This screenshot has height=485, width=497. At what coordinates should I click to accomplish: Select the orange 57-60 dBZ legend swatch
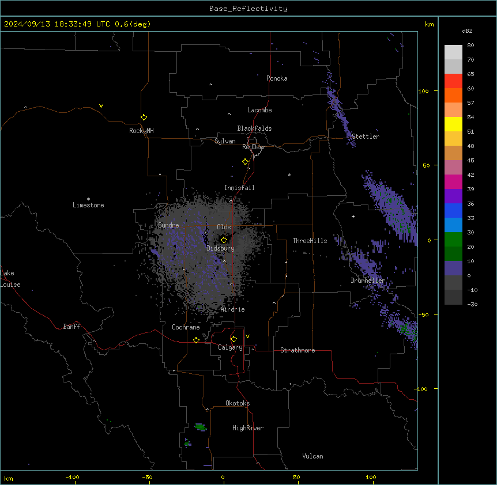click(x=453, y=95)
